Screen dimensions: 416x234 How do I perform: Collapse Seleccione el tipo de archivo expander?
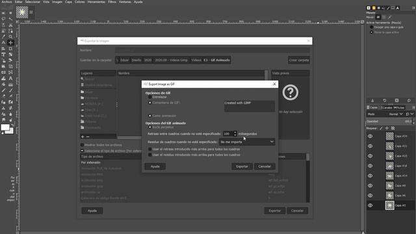[x=83, y=151]
